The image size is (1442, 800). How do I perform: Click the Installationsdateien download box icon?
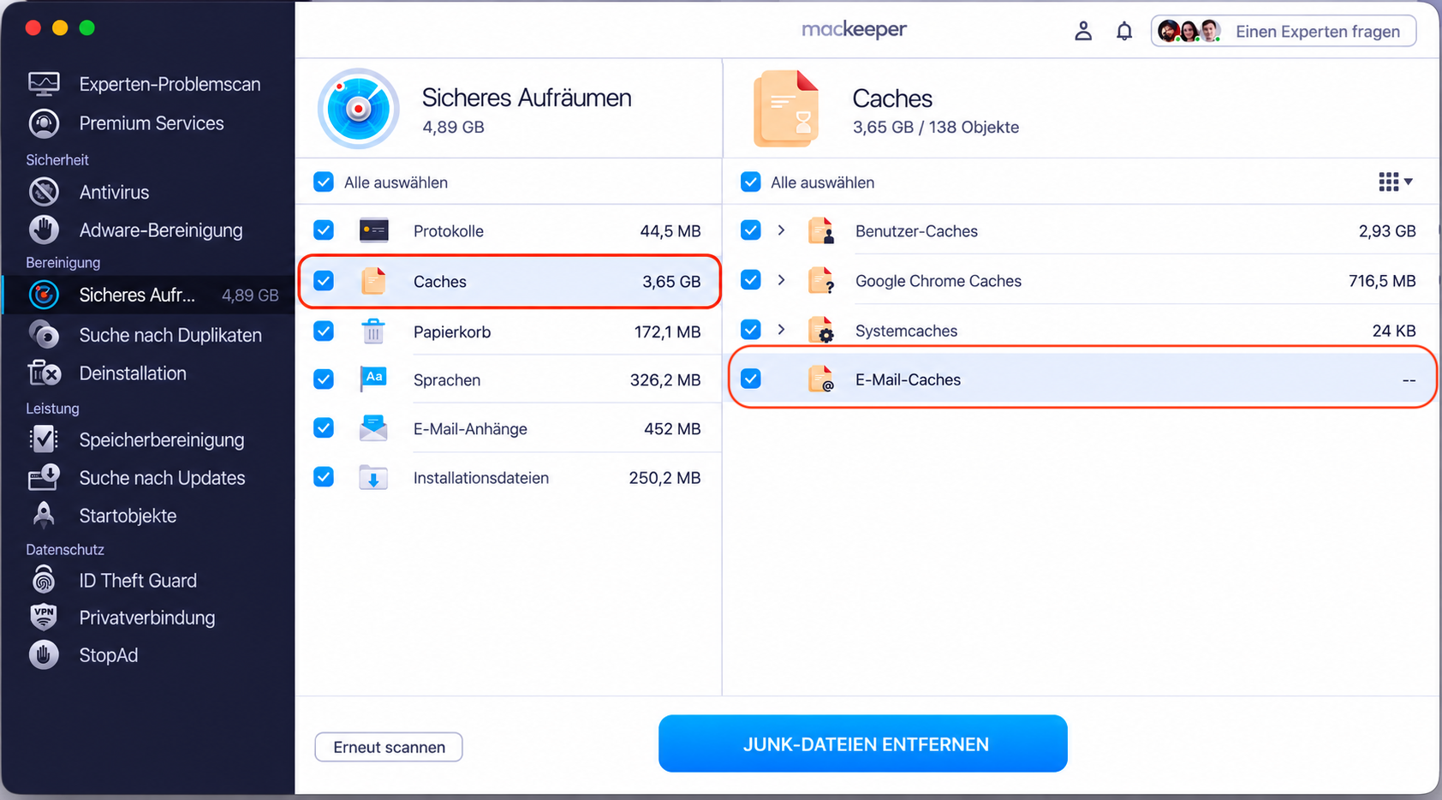[x=373, y=477]
